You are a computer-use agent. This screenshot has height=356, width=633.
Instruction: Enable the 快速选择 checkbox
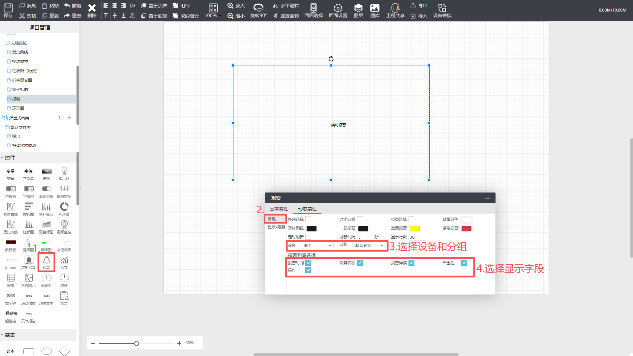pos(308,219)
